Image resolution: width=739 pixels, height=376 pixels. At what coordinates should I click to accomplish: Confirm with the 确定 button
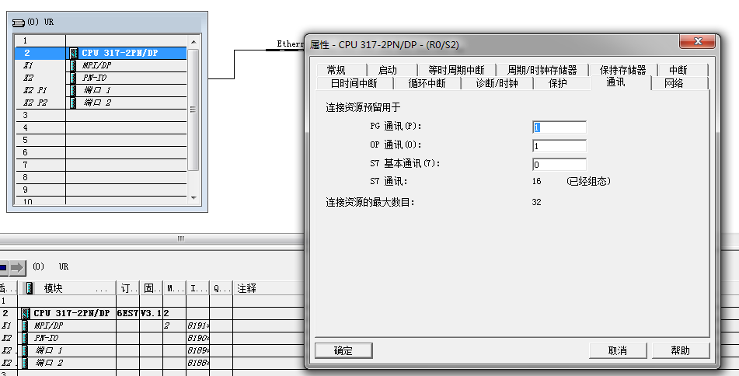point(343,350)
